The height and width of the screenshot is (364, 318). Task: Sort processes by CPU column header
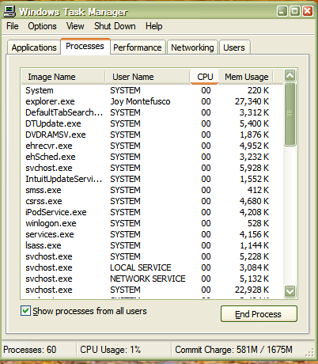[x=204, y=77]
